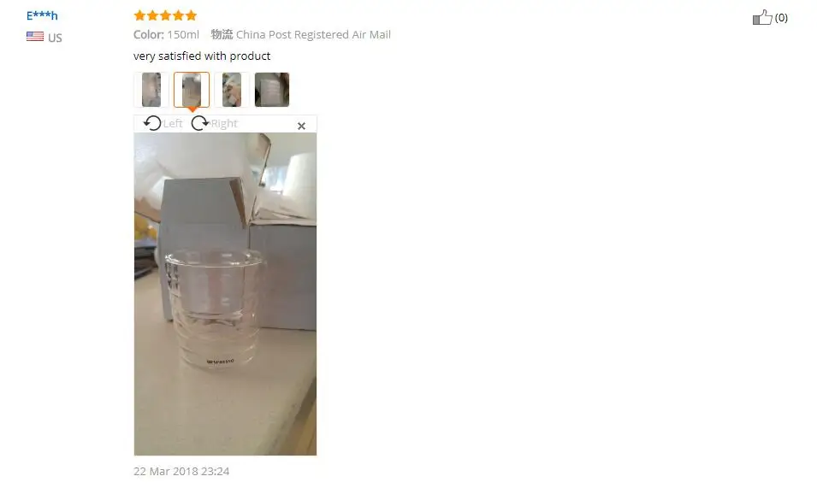
Task: Open the first review photo thumbnail
Action: pos(151,90)
